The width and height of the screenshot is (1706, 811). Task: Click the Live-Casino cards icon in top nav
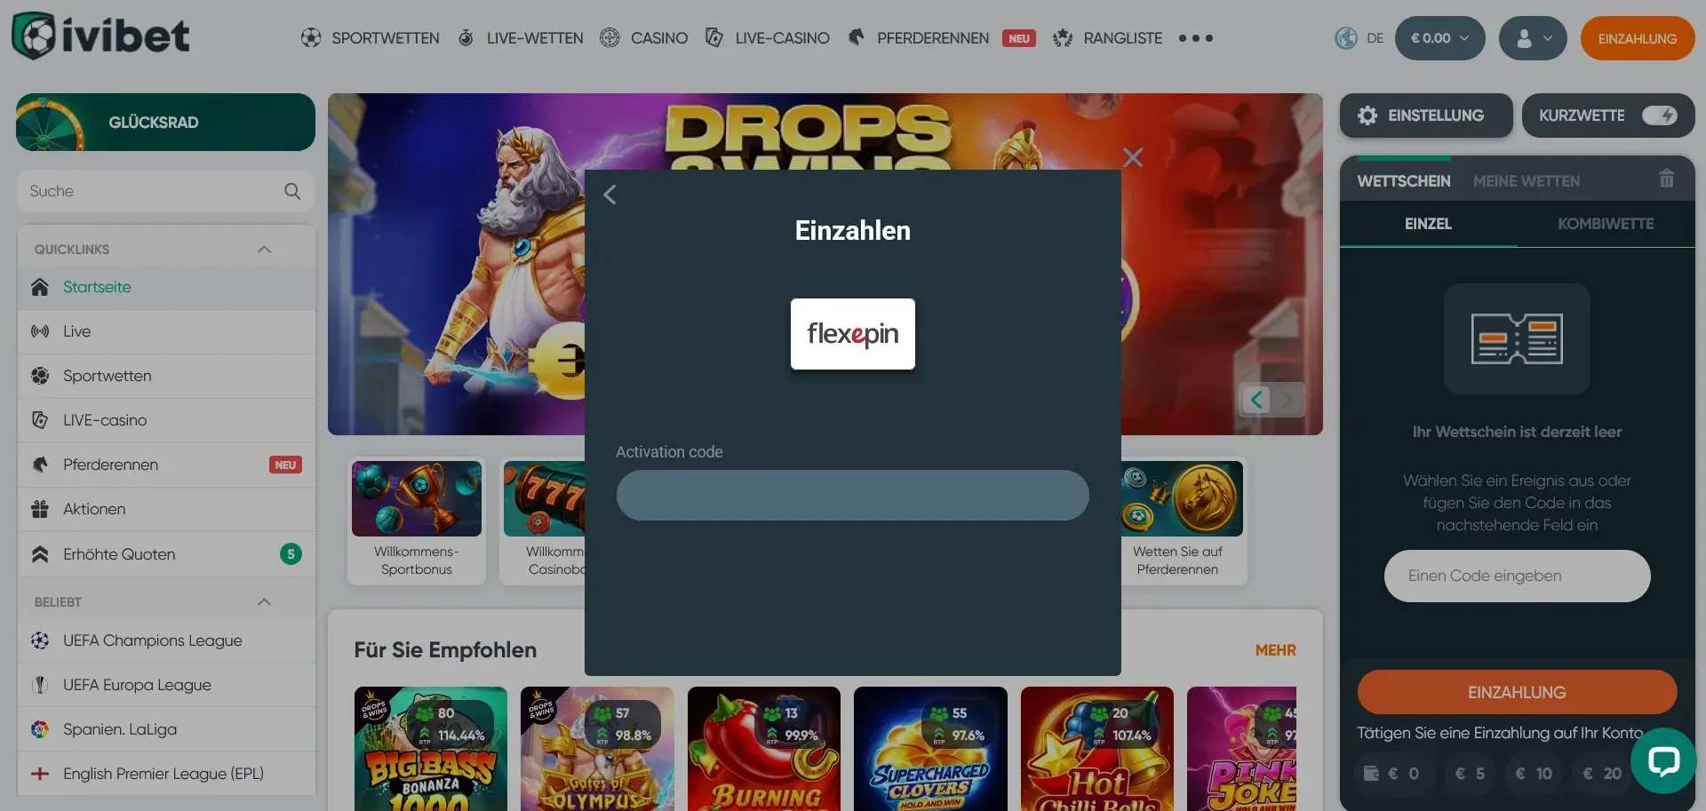713,38
